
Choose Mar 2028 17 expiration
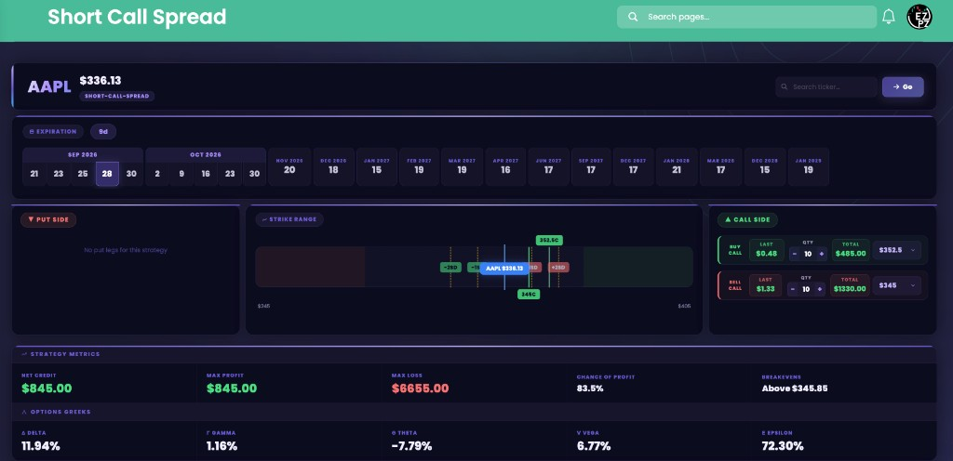[721, 166]
